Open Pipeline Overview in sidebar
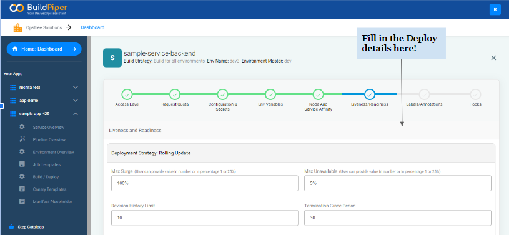Screen dimensions: 509x235 pyautogui.click(x=49, y=139)
